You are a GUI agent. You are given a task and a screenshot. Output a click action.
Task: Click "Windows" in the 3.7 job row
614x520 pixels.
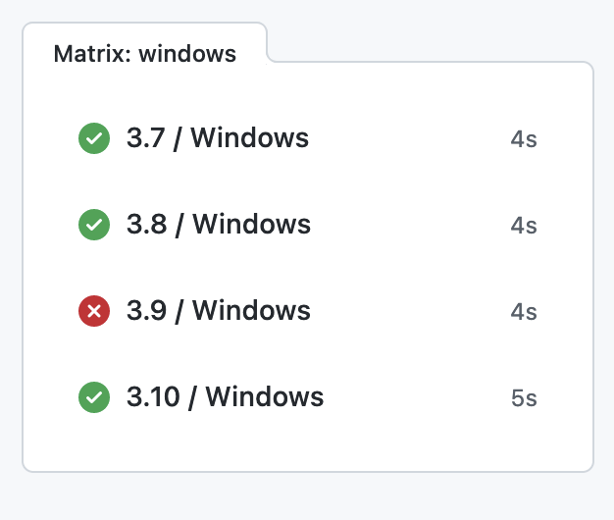250,139
